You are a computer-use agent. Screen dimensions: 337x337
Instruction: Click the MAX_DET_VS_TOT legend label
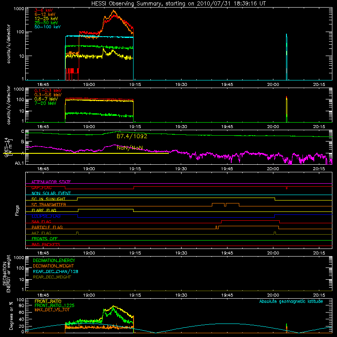pyautogui.click(x=52, y=310)
